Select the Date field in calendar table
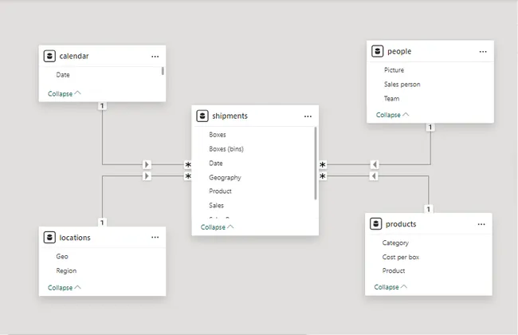Screen dimensions: 518x335 coord(63,75)
